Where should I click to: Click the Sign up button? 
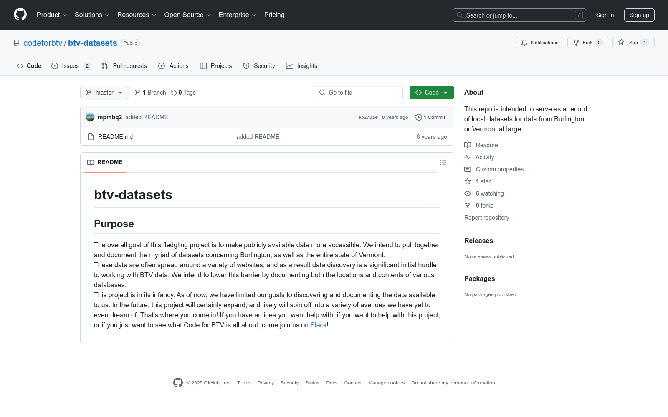pyautogui.click(x=639, y=15)
